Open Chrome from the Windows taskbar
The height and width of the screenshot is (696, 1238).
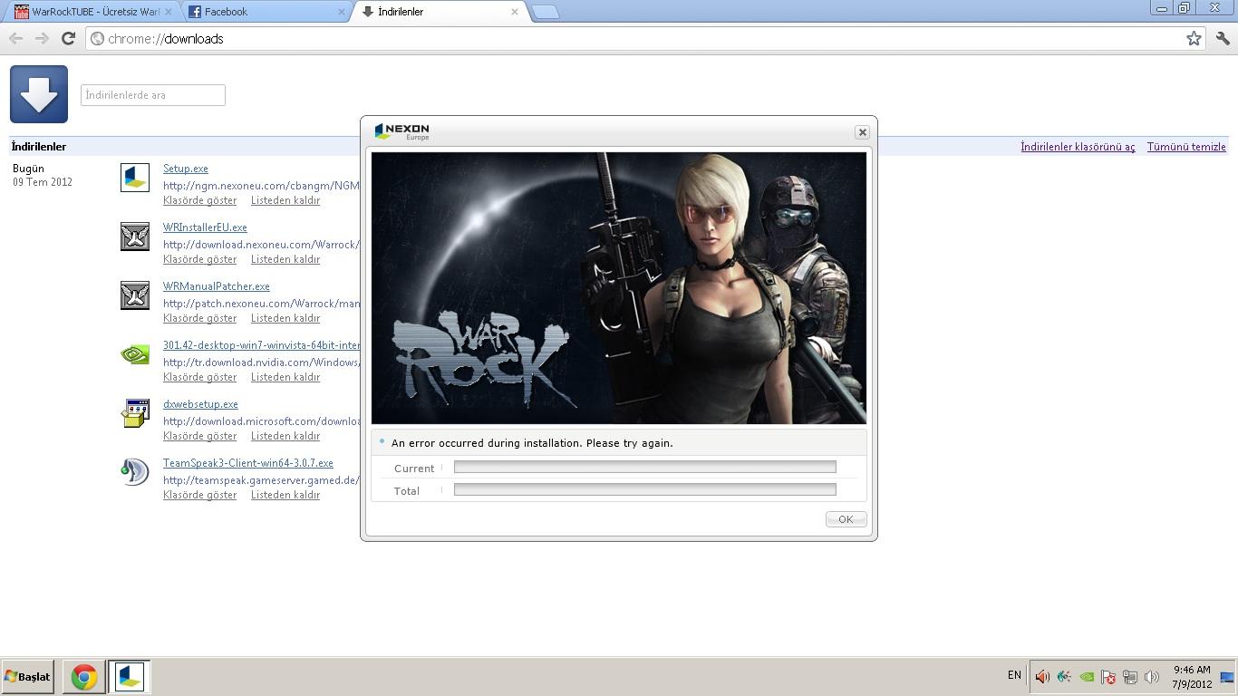click(x=83, y=677)
